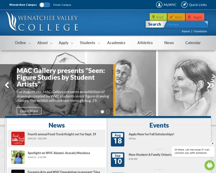
Task: Expand the Students menu dropdown
Action: pos(90,43)
